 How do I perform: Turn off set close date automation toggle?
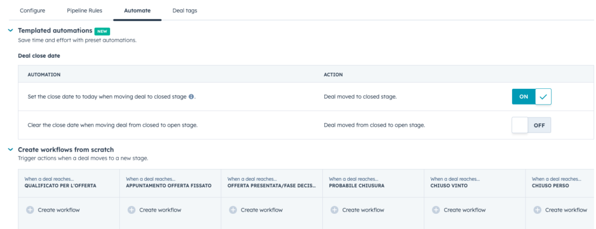coord(531,96)
